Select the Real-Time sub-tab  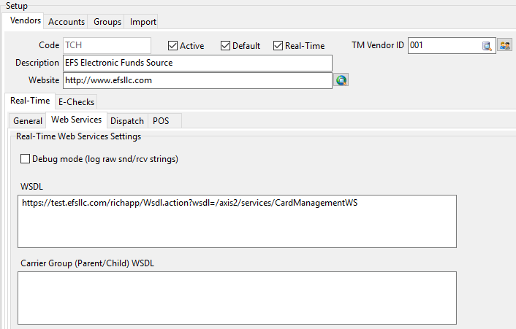click(x=30, y=101)
